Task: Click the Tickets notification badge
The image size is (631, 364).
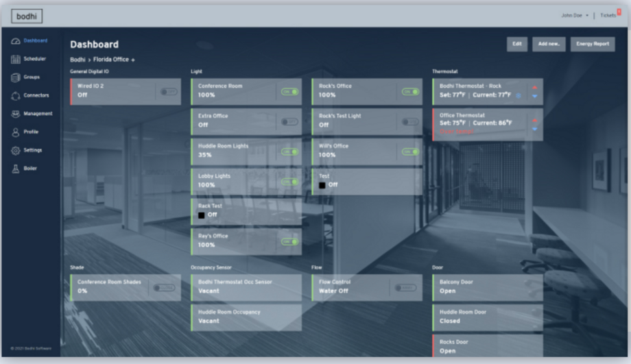Action: click(x=619, y=12)
